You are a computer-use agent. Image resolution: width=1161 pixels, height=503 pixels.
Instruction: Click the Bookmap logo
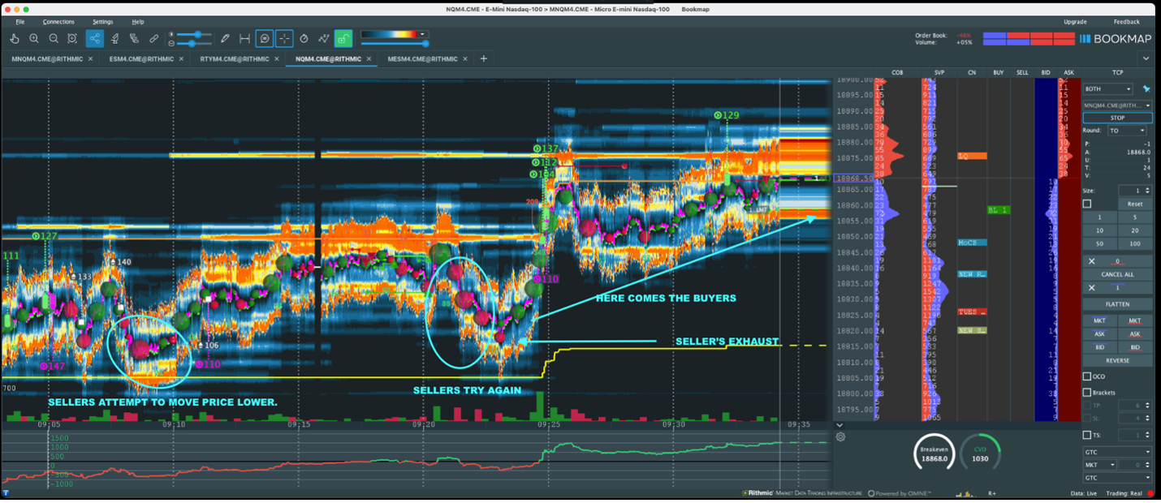click(1116, 38)
